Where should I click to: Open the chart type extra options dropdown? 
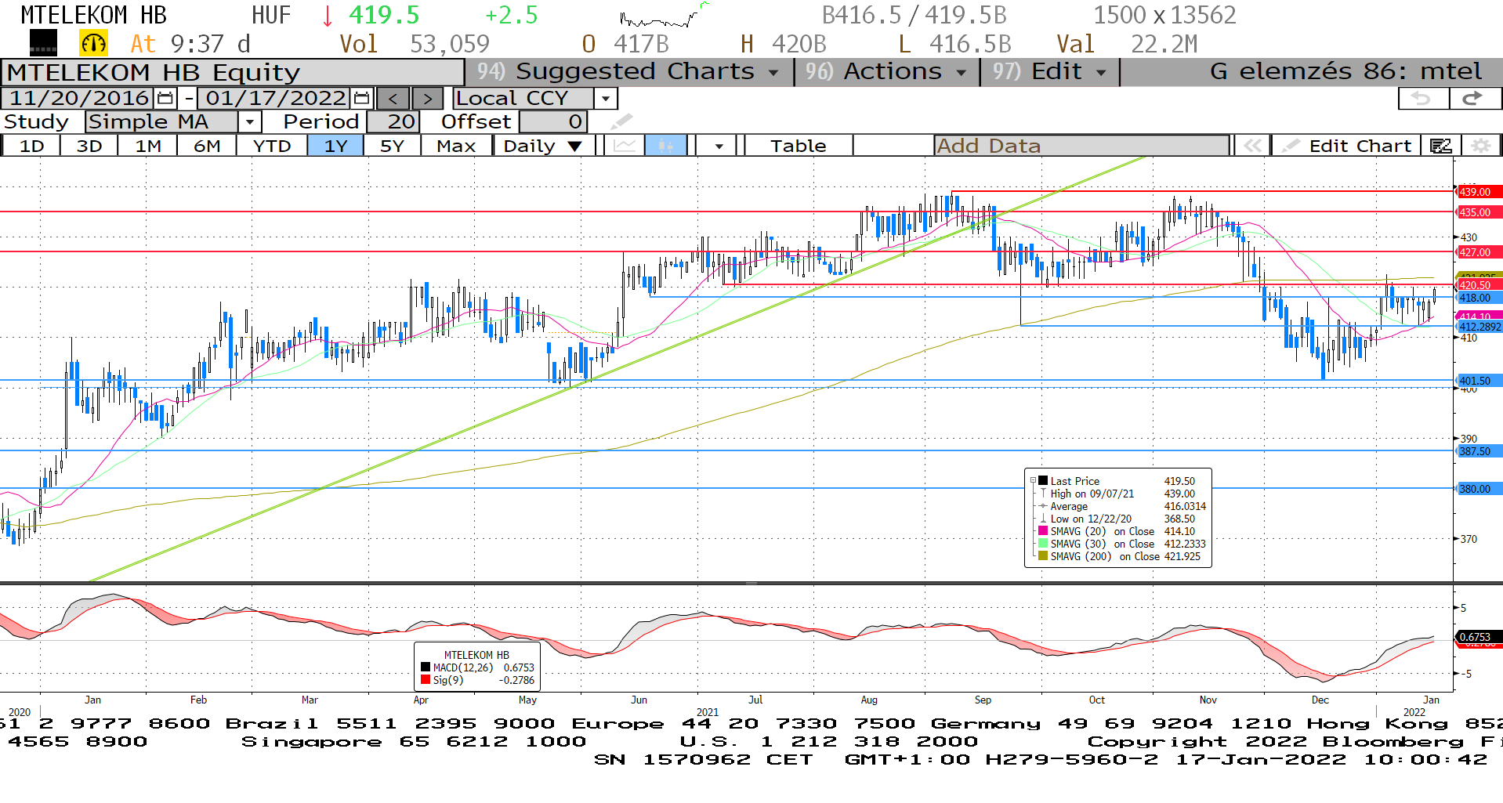click(x=719, y=146)
